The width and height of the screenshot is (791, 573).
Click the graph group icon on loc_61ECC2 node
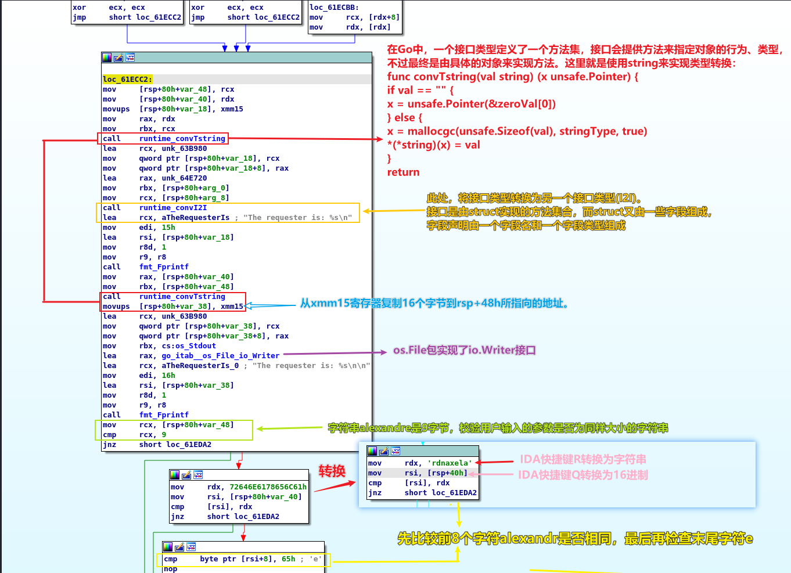click(x=130, y=57)
